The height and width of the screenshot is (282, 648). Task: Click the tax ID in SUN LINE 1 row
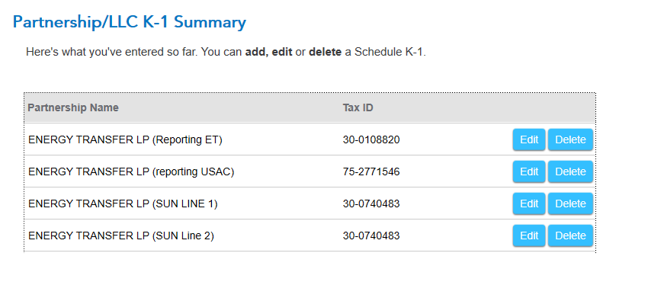point(371,204)
